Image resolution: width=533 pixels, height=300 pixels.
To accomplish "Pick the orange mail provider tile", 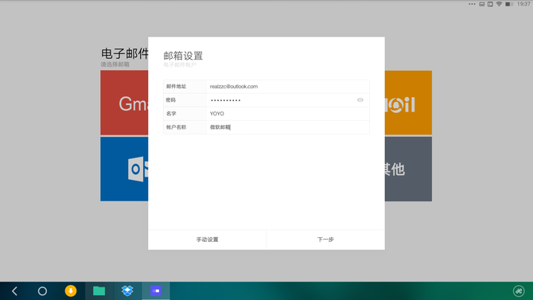I will [x=408, y=103].
